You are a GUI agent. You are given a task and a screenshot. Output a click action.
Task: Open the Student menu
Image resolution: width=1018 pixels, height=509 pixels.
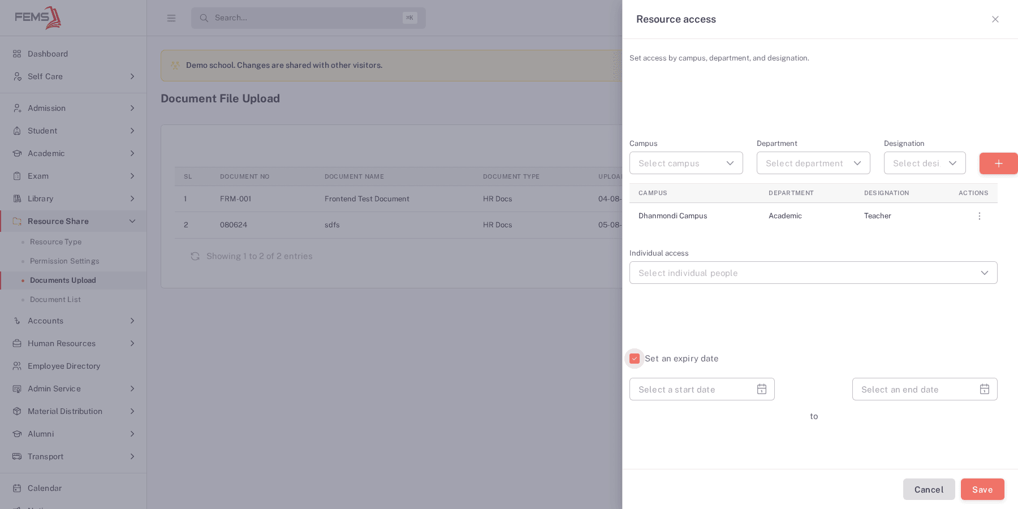[x=74, y=131]
